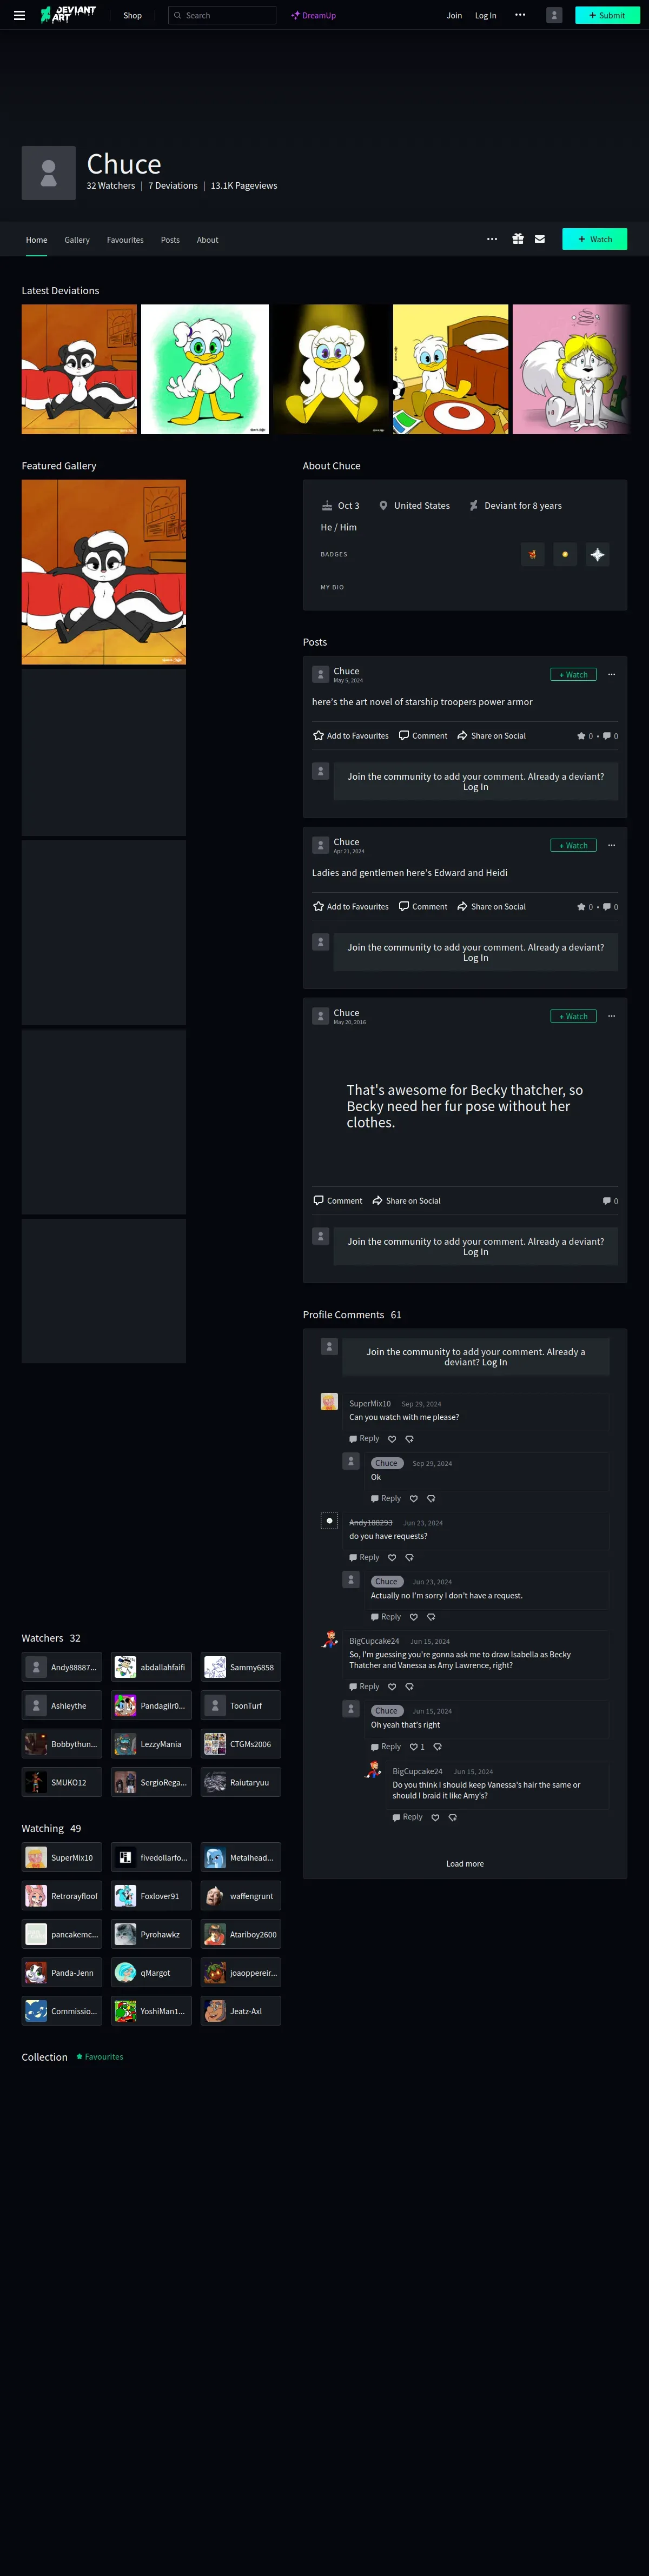Click the Join link

pos(454,15)
